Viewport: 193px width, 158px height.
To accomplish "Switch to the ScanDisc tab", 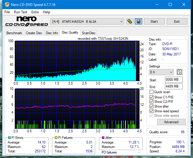I will tap(88, 33).
